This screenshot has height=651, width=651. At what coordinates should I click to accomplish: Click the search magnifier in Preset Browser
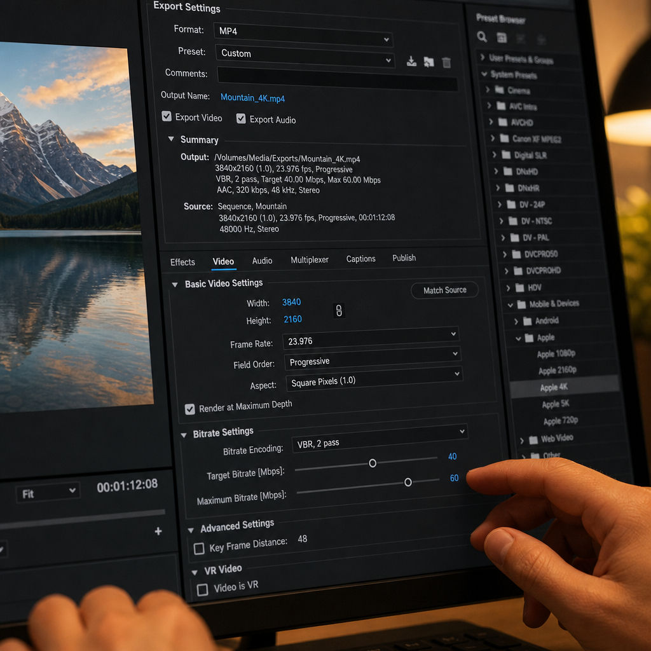point(482,37)
